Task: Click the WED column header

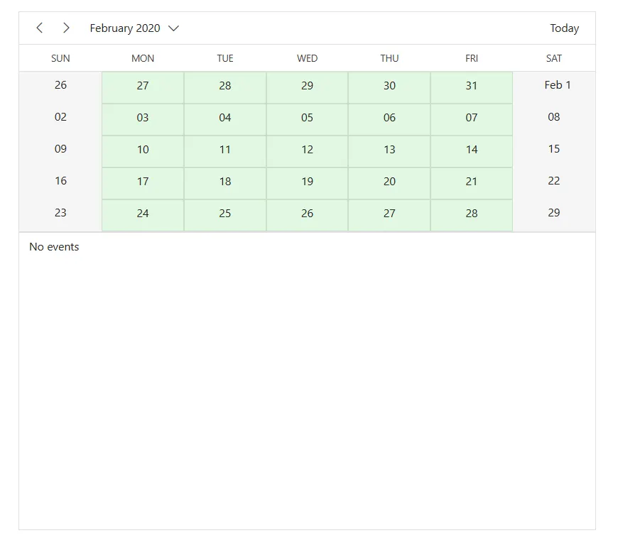Action: pyautogui.click(x=307, y=58)
